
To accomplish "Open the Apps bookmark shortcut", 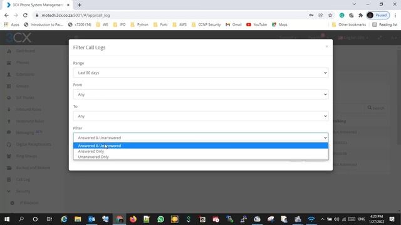I will (x=12, y=24).
